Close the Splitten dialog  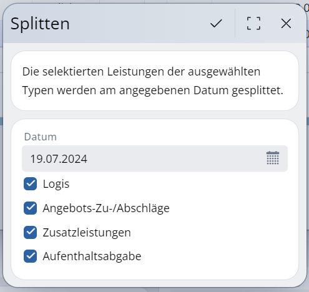[x=286, y=23]
